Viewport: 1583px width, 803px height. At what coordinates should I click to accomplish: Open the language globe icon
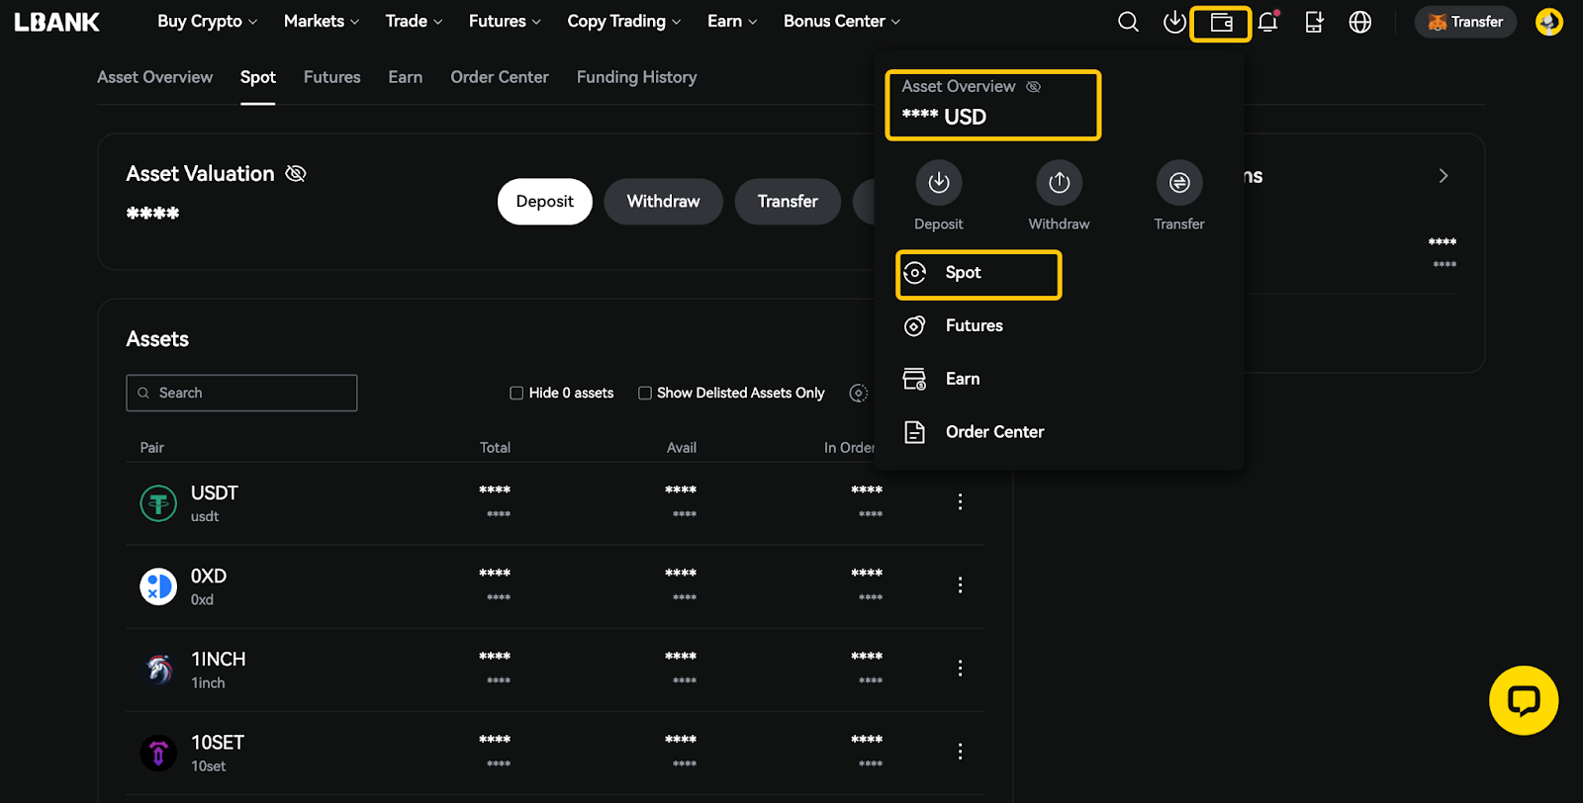click(x=1360, y=22)
